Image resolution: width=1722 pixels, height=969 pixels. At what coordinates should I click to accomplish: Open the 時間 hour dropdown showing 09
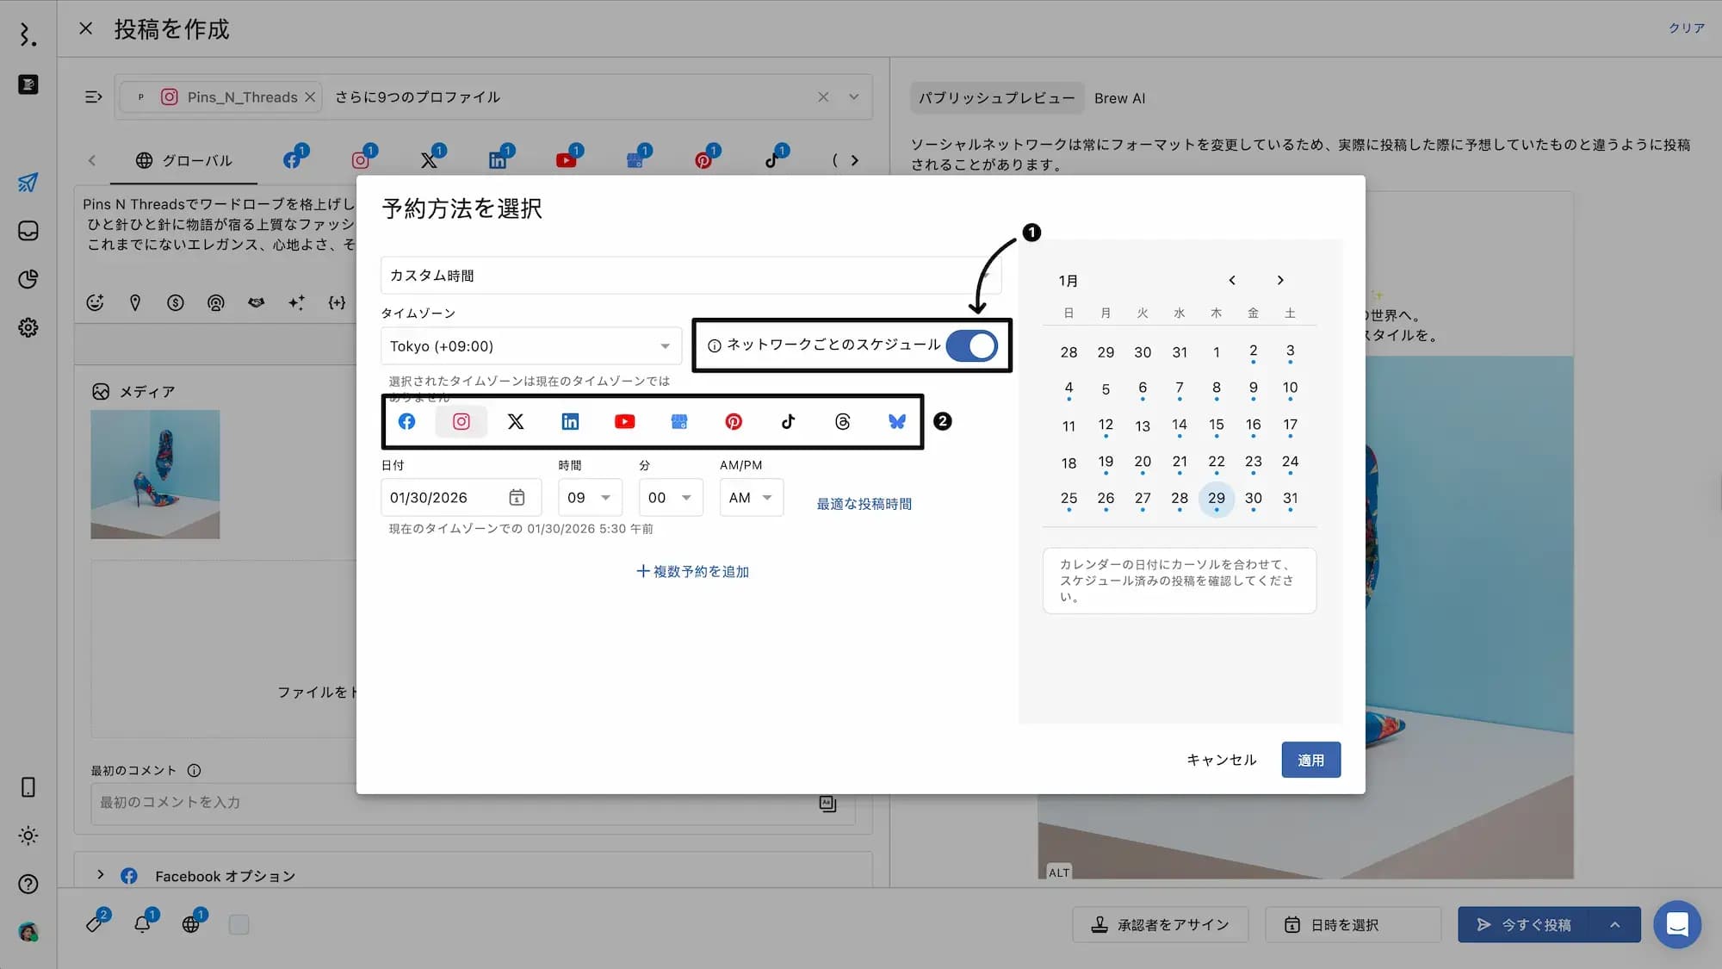[x=590, y=497]
